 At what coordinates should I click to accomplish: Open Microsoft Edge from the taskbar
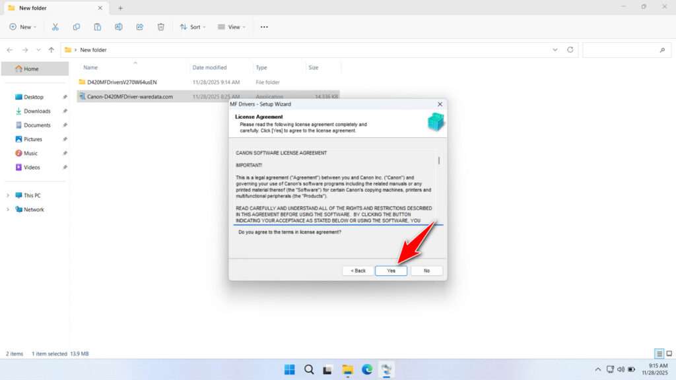(x=367, y=369)
